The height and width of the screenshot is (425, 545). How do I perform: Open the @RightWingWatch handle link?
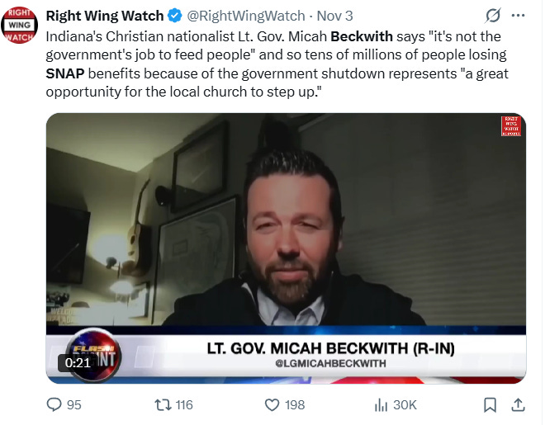[246, 16]
